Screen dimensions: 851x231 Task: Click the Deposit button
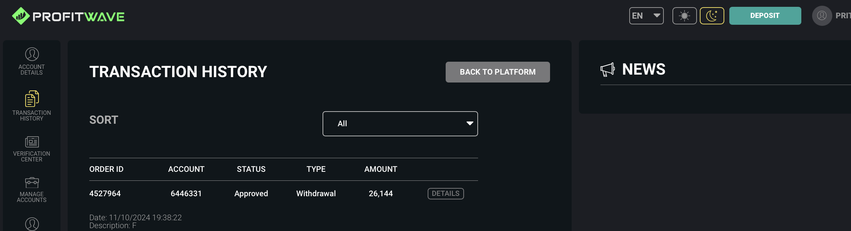pos(765,16)
